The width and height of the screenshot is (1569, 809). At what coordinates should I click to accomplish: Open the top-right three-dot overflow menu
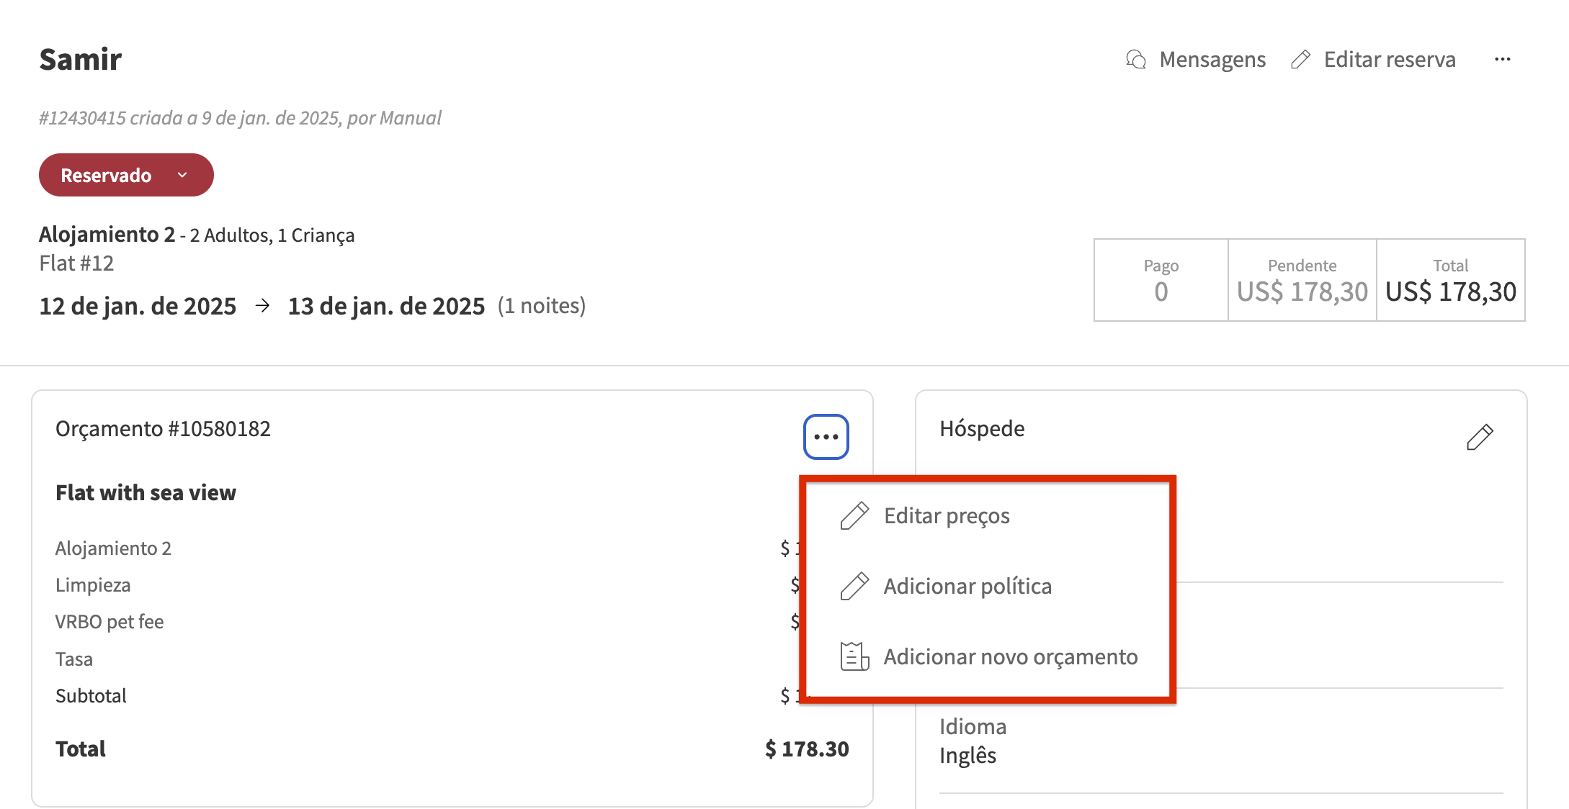click(1503, 59)
